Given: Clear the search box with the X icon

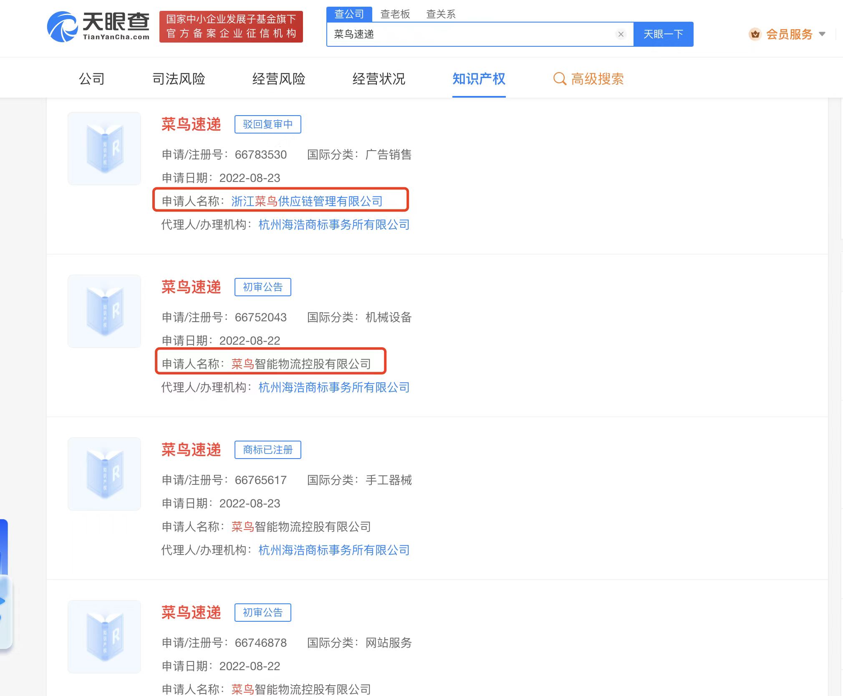Looking at the screenshot, I should 621,34.
